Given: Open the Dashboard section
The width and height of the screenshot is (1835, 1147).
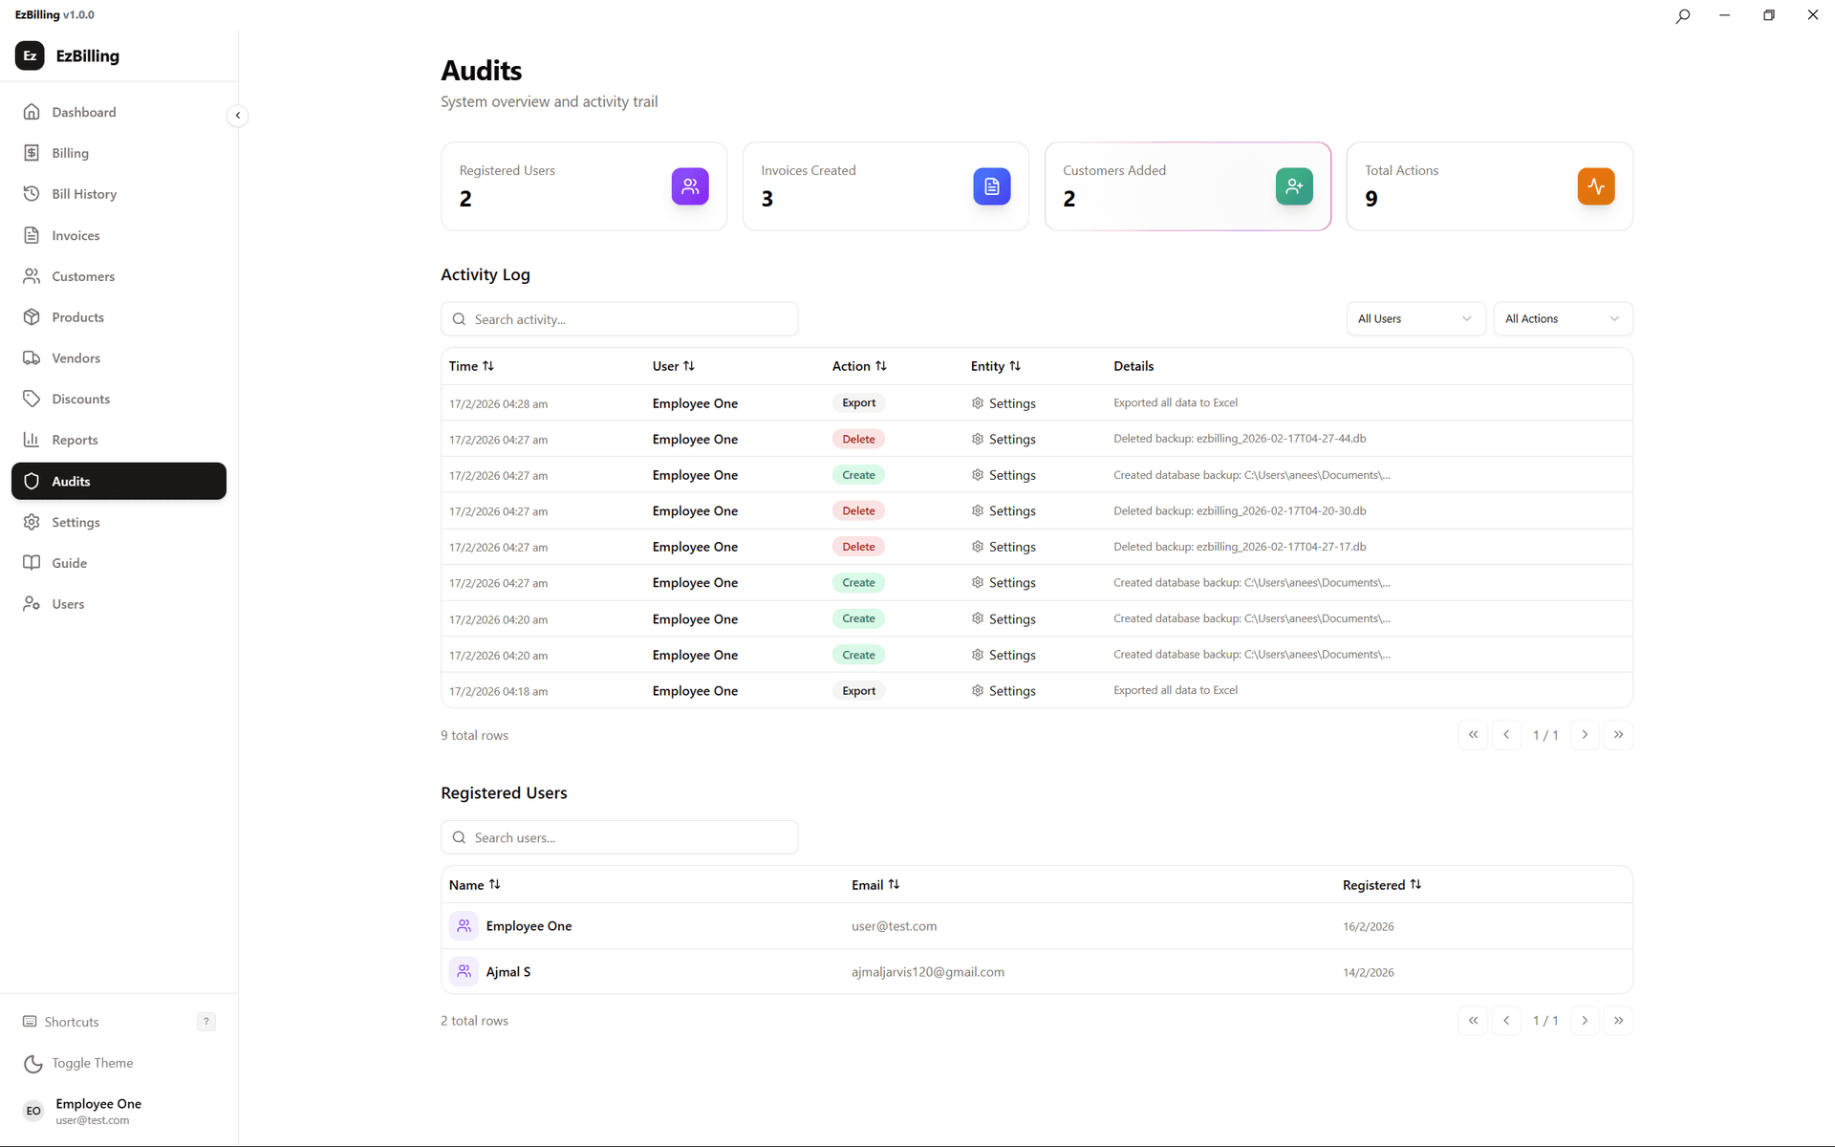Looking at the screenshot, I should point(84,112).
